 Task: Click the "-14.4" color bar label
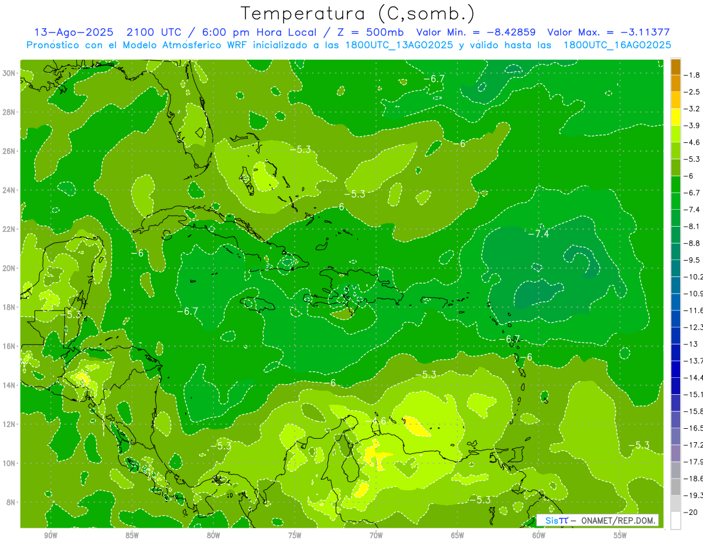[693, 377]
